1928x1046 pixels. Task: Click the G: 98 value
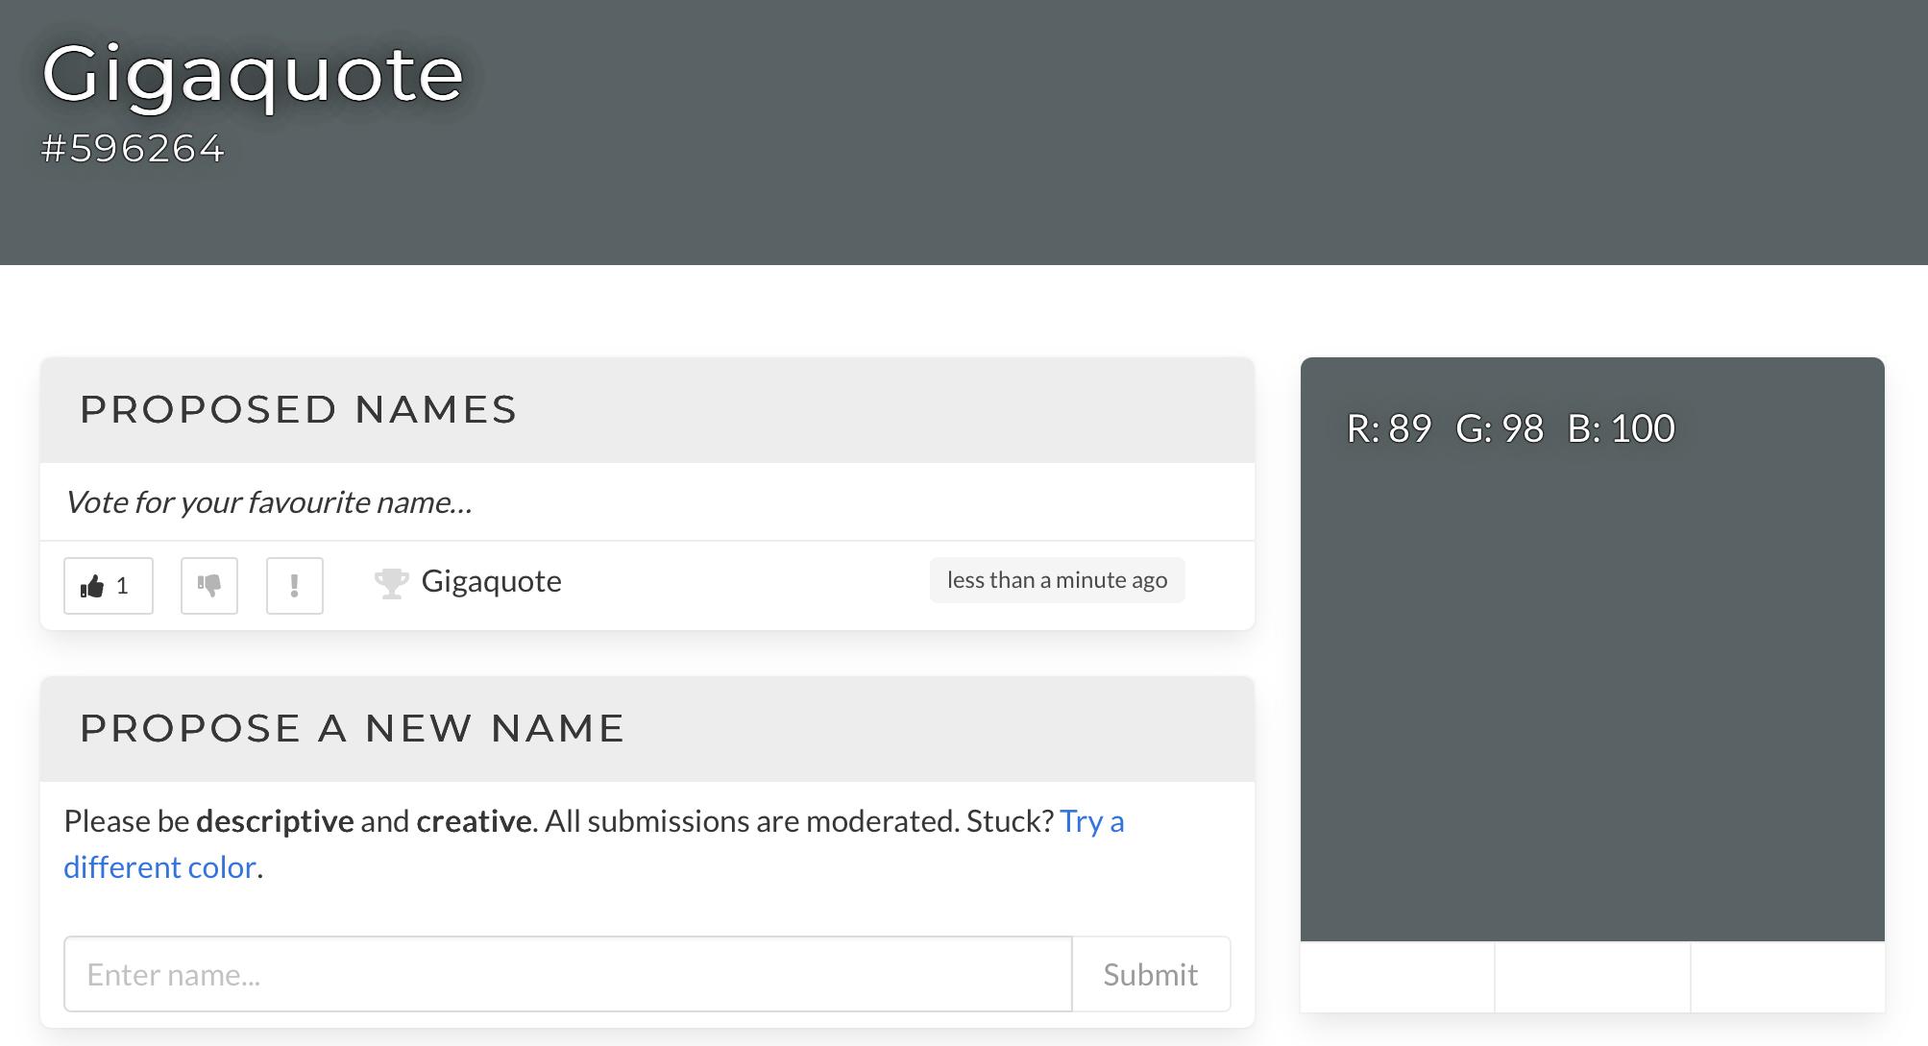pos(1499,428)
